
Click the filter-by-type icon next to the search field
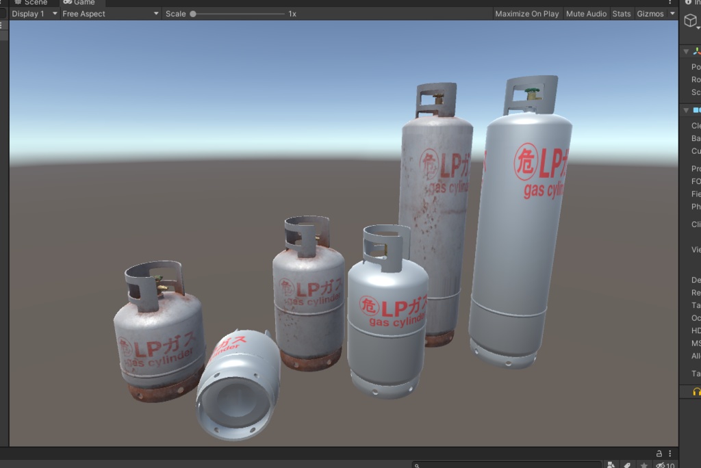(x=612, y=463)
